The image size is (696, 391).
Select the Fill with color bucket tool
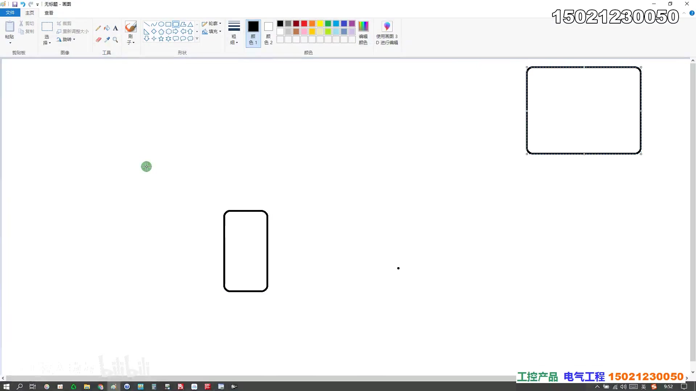click(107, 28)
